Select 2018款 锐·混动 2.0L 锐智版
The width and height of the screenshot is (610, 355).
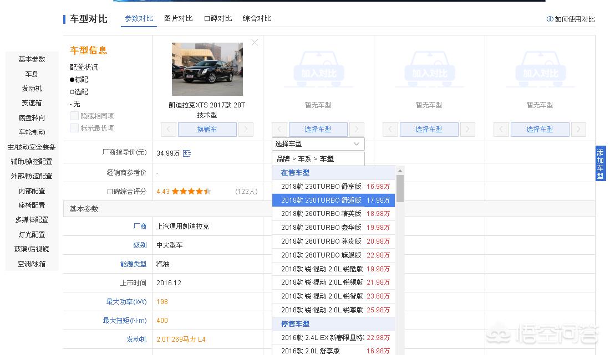click(x=334, y=296)
